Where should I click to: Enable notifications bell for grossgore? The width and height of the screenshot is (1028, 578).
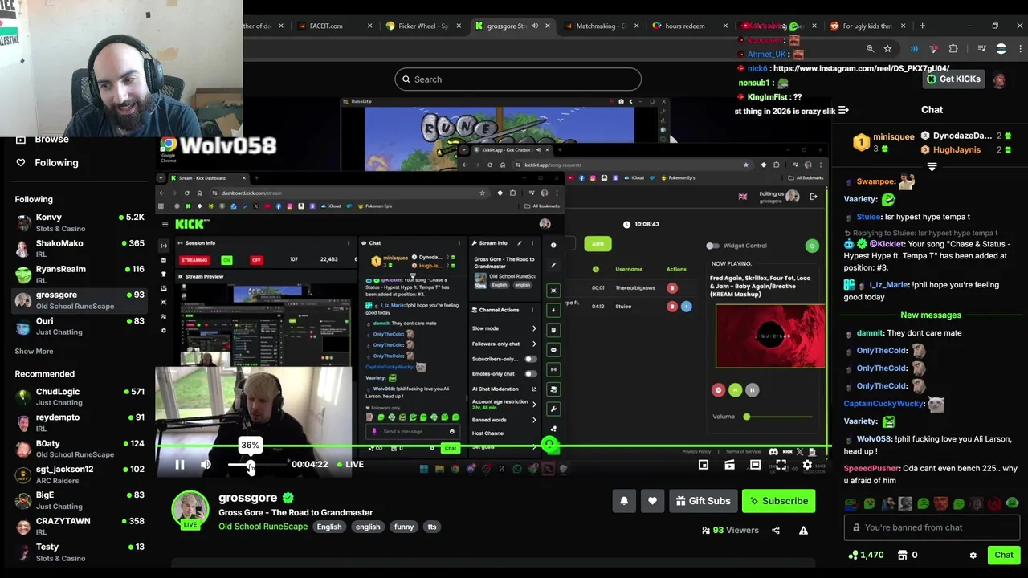(624, 501)
